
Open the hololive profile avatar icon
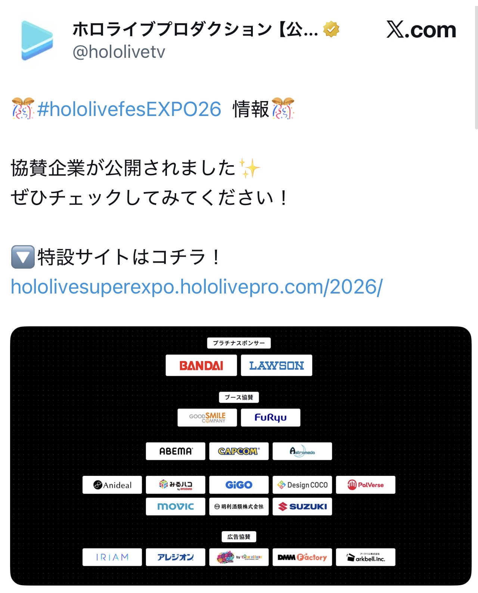(x=37, y=40)
